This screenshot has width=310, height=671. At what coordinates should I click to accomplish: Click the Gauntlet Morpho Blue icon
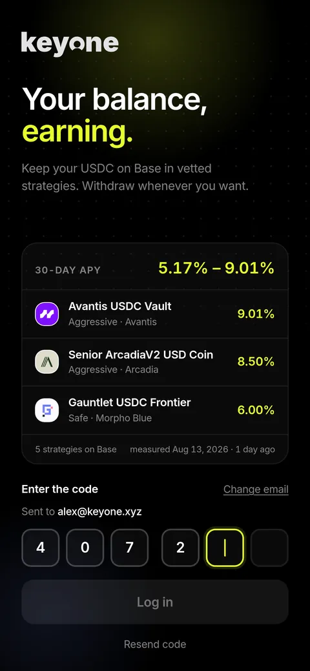click(x=46, y=410)
